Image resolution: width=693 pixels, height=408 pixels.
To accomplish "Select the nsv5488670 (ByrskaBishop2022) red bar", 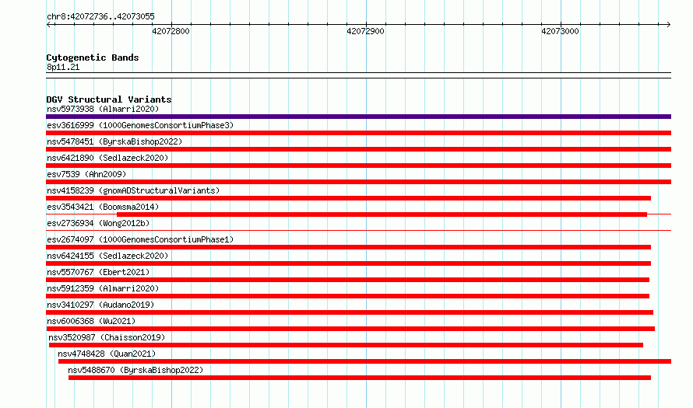I will pos(360,378).
